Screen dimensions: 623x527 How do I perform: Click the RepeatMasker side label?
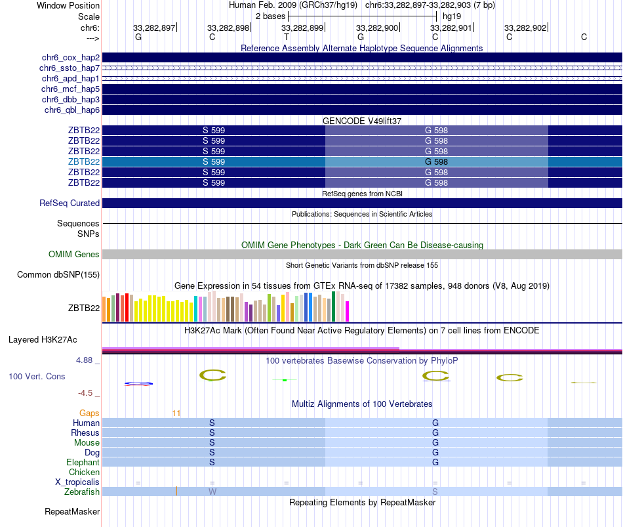[72, 511]
